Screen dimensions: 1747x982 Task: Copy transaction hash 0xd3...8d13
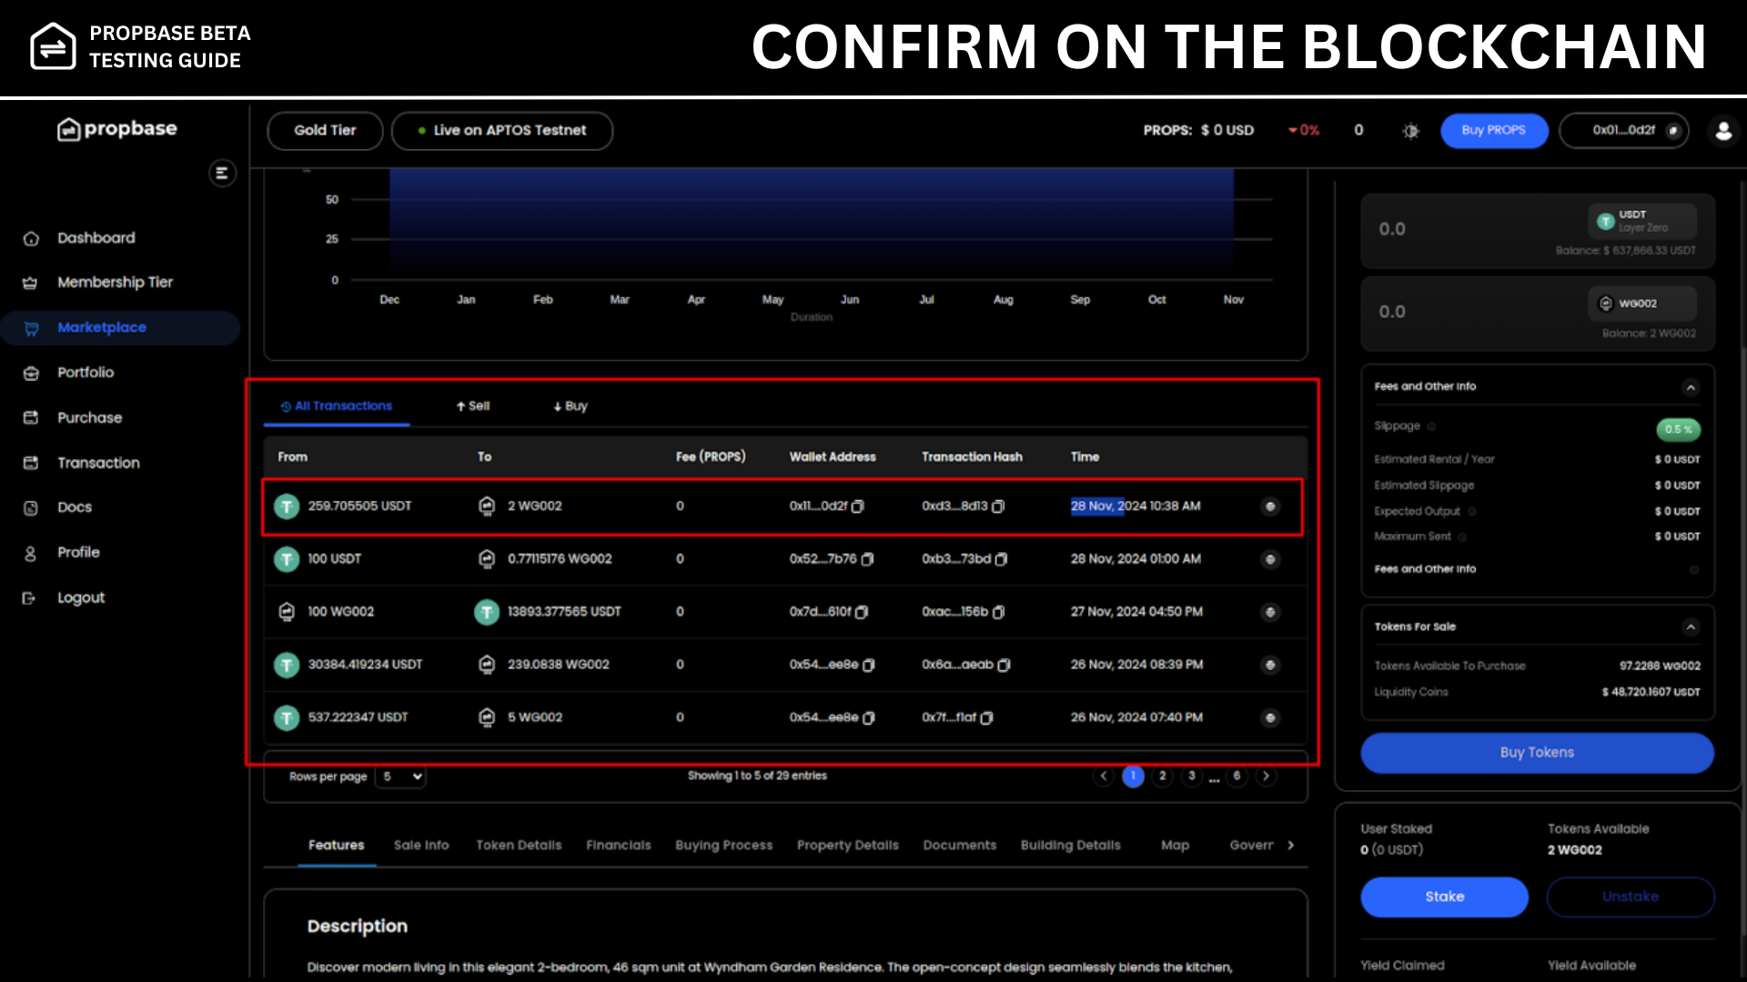(998, 506)
